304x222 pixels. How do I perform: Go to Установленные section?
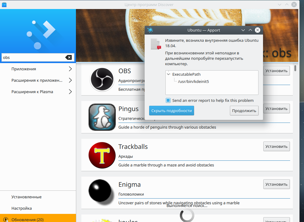tap(38, 197)
